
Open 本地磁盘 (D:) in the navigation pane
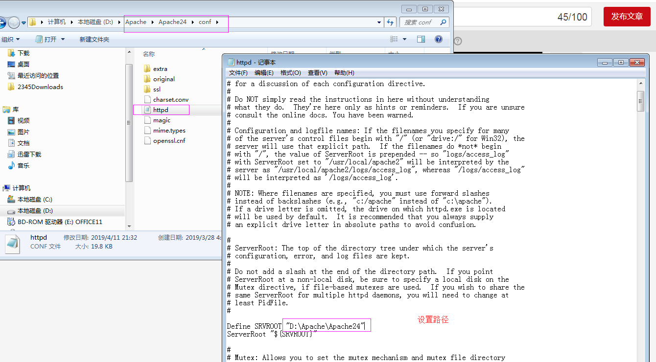(x=35, y=210)
